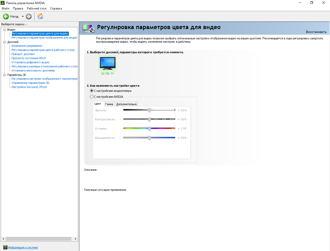The height and width of the screenshot is (251, 330).
Task: Select 'Поворот дисплея' tree item
Action: pyautogui.click(x=23, y=54)
